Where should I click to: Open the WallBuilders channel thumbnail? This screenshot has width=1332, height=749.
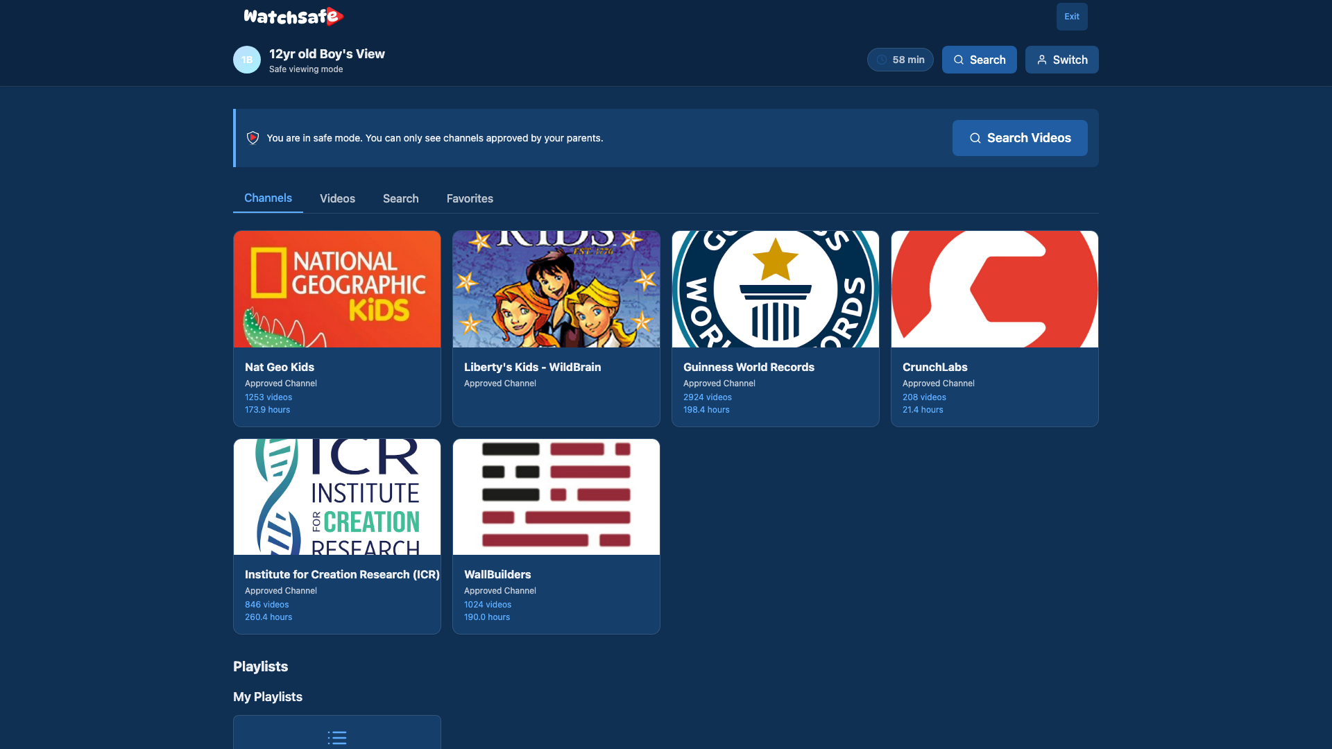[x=556, y=497]
